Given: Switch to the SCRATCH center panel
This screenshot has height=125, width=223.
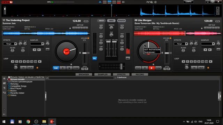Looking at the screenshot, I should tap(121, 21).
